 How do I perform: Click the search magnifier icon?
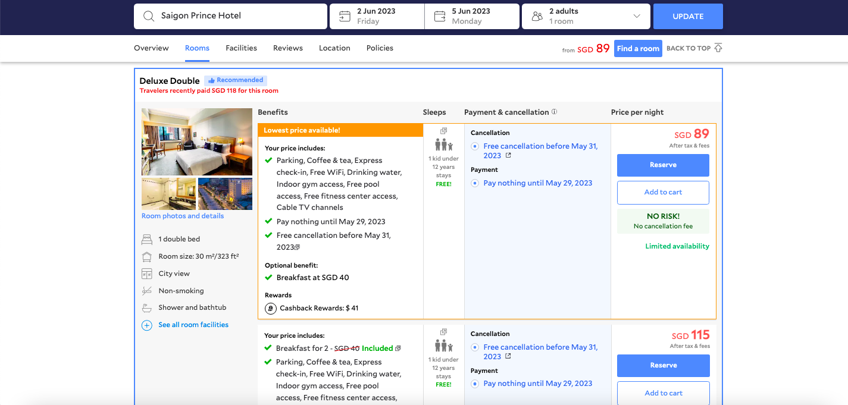[x=149, y=16]
